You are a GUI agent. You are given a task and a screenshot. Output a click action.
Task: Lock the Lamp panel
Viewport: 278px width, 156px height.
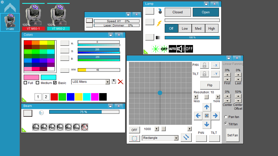point(206,4)
